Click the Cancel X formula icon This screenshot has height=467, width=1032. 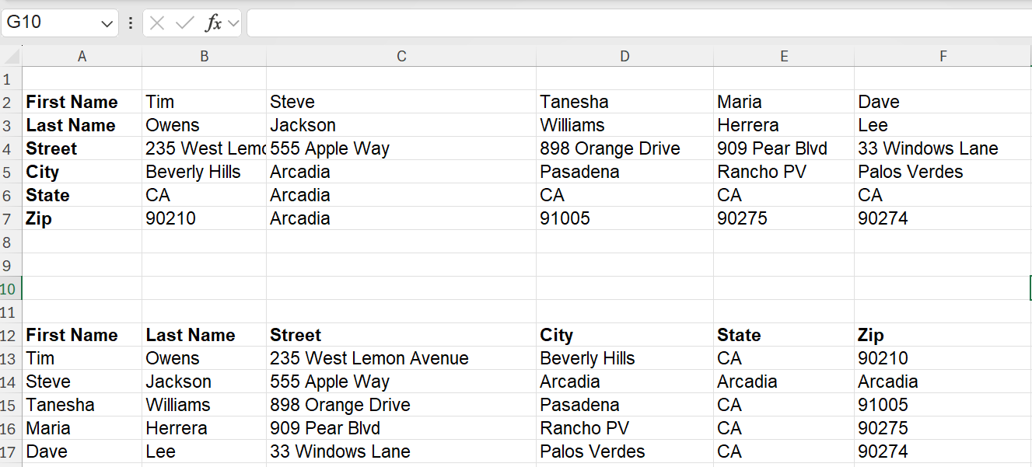157,23
